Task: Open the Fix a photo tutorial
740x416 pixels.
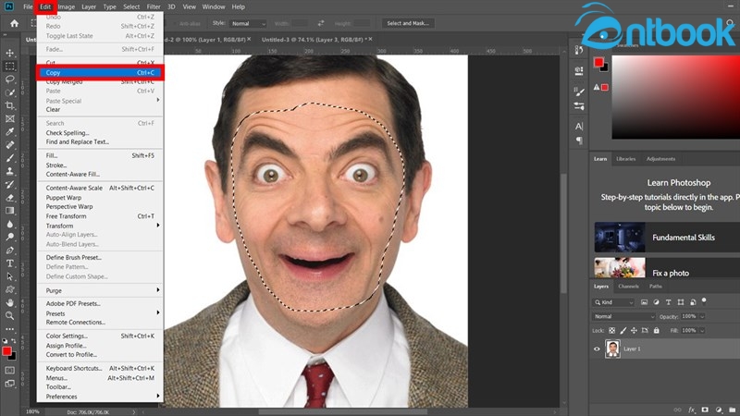Action: pyautogui.click(x=667, y=268)
